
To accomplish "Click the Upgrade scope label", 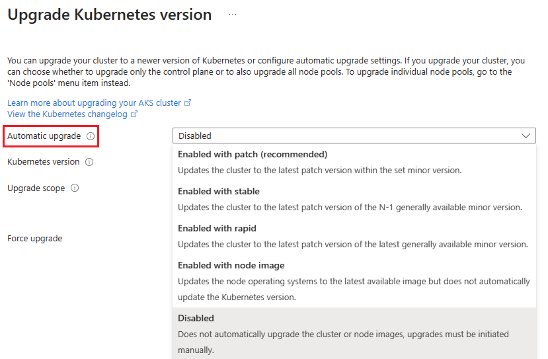I will coord(36,188).
